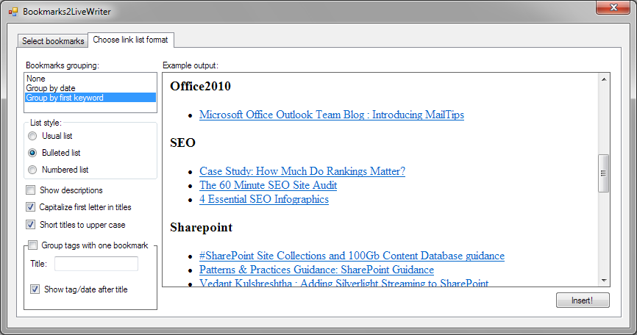Screen dimensions: 637x335
Task: Open the Patterns & Practices Guidance link
Action: [x=316, y=270]
